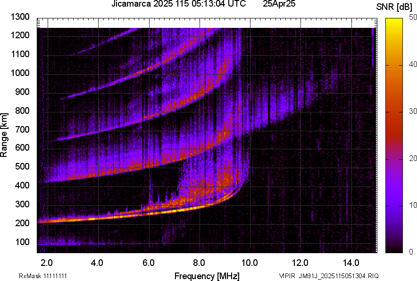Viewport: 417px width, 281px height.
Task: Click the 'RxMask 11111111' footer text
Action: [x=43, y=276]
